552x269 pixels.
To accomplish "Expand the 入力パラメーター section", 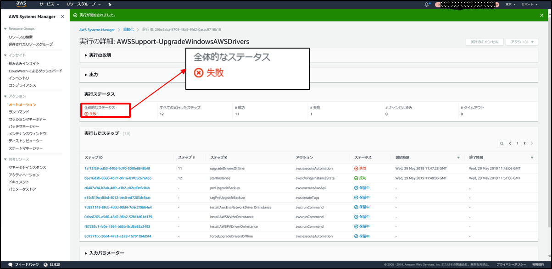I will pyautogui.click(x=86, y=253).
